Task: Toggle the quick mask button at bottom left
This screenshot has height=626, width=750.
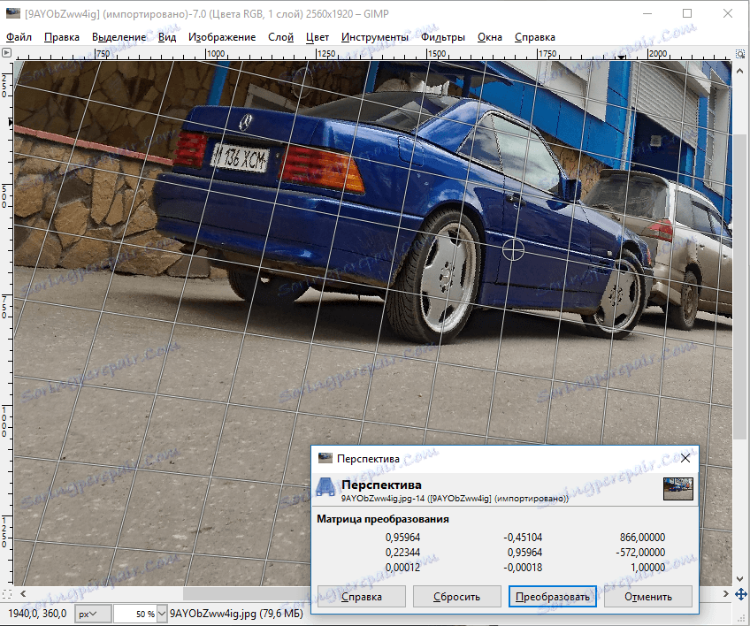Action: click(x=6, y=594)
